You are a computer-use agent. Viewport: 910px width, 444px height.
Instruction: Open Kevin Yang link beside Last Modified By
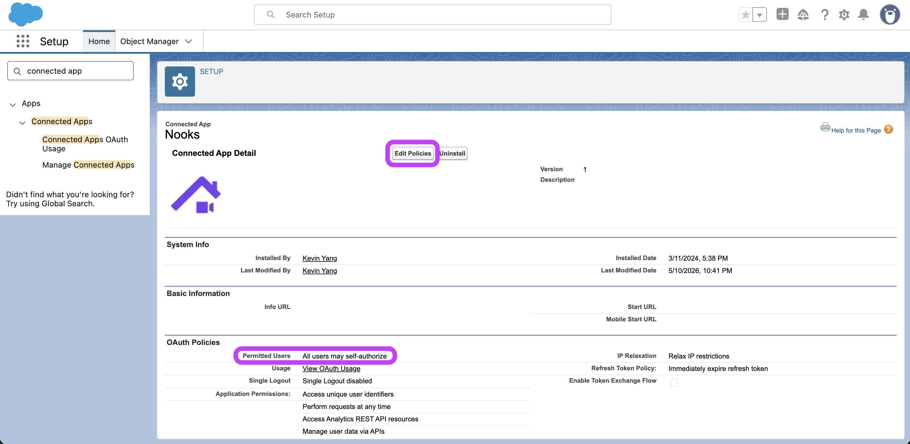[320, 271]
